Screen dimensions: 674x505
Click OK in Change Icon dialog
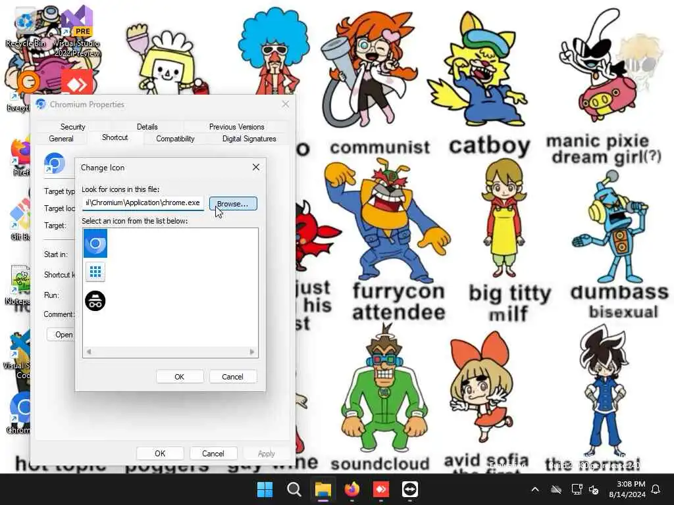(x=180, y=377)
